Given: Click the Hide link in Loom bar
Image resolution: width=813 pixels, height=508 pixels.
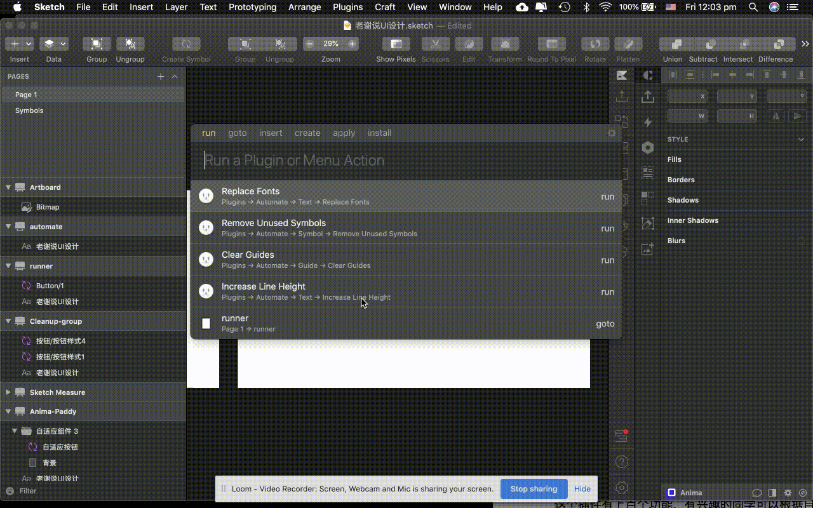Looking at the screenshot, I should pos(582,489).
